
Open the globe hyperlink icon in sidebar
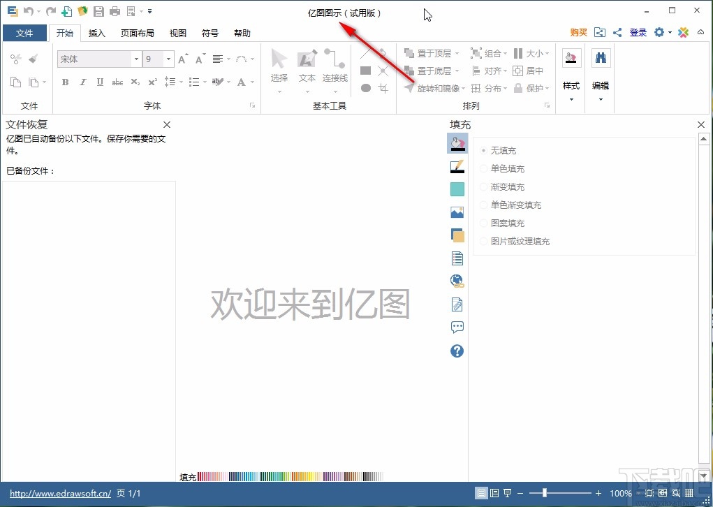pyautogui.click(x=457, y=281)
